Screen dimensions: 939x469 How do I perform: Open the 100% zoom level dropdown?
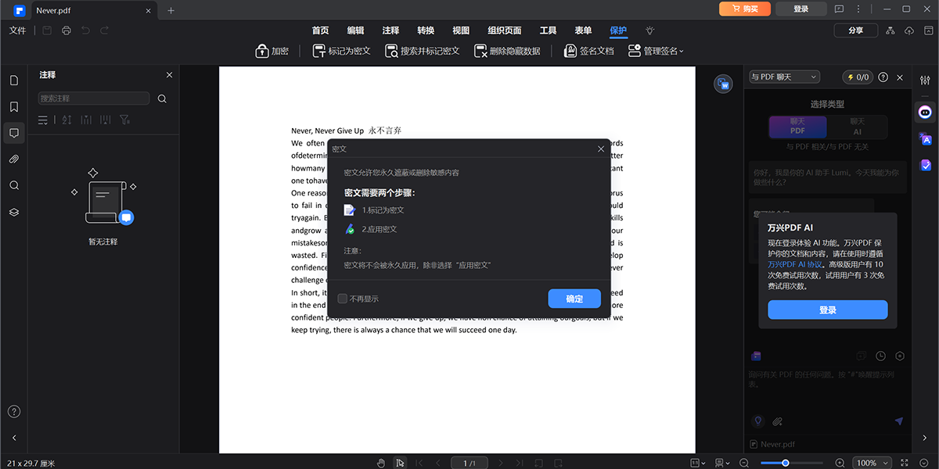point(871,462)
